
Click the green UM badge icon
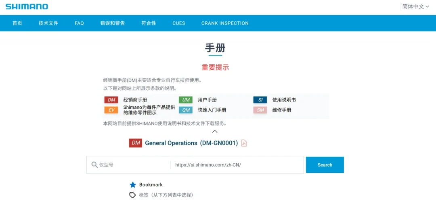coord(186,100)
